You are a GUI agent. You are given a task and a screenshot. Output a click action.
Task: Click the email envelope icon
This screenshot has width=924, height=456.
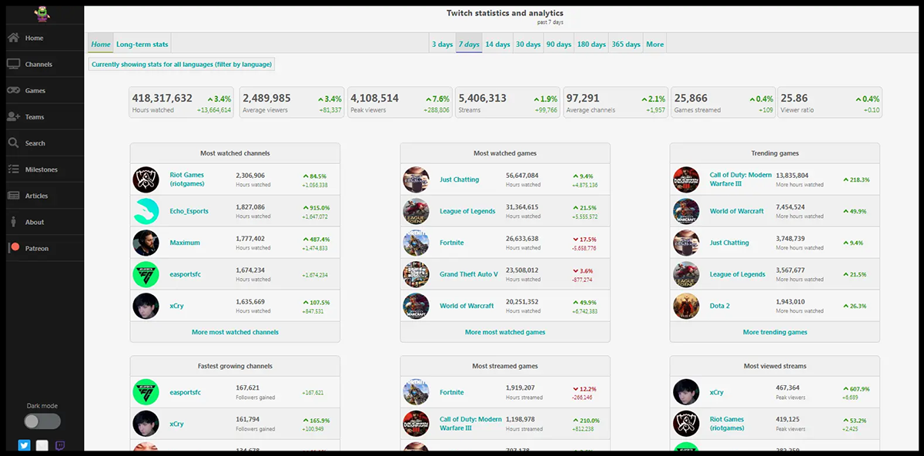[42, 445]
